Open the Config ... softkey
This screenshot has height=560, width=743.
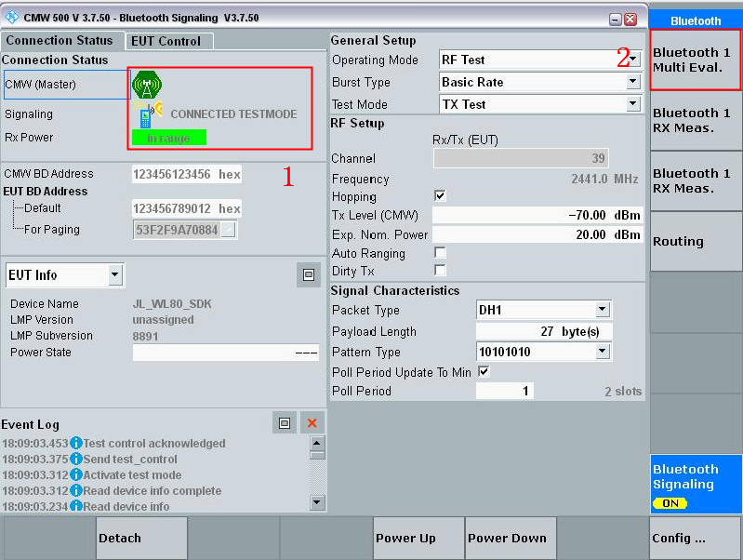[696, 538]
